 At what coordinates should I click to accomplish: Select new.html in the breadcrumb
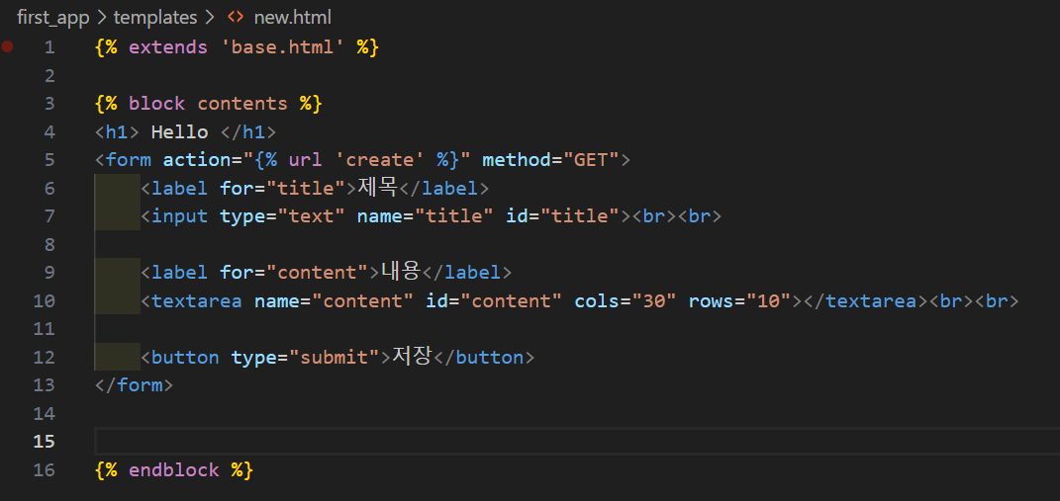coord(292,18)
